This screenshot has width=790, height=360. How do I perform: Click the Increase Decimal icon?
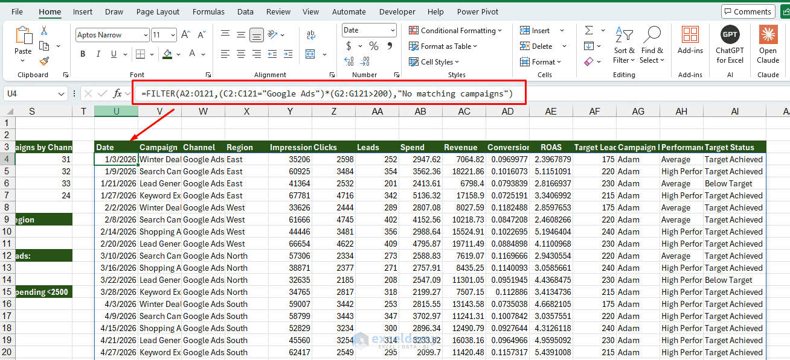349,62
